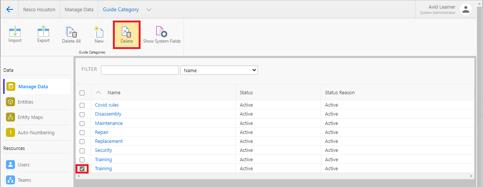Open the user profile avatar icon
The height and width of the screenshot is (187, 483).
tap(466, 10)
